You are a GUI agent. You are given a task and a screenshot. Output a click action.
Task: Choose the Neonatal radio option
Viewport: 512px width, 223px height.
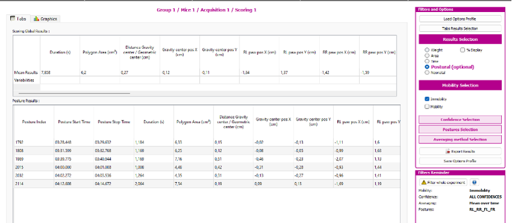click(x=427, y=73)
